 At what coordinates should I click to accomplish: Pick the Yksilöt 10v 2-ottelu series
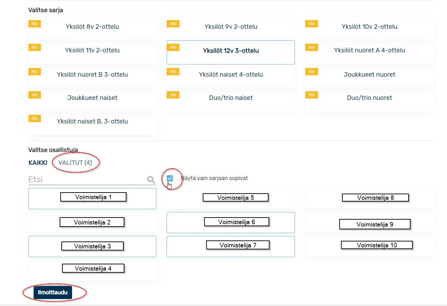click(369, 28)
